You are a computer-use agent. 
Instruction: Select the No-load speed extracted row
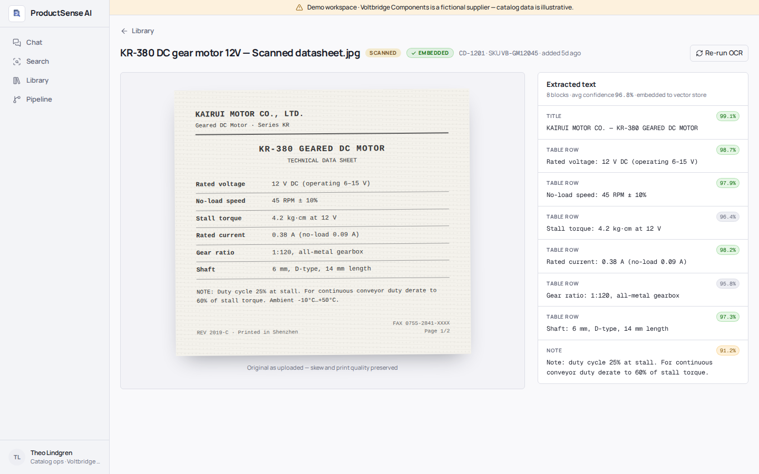(643, 190)
